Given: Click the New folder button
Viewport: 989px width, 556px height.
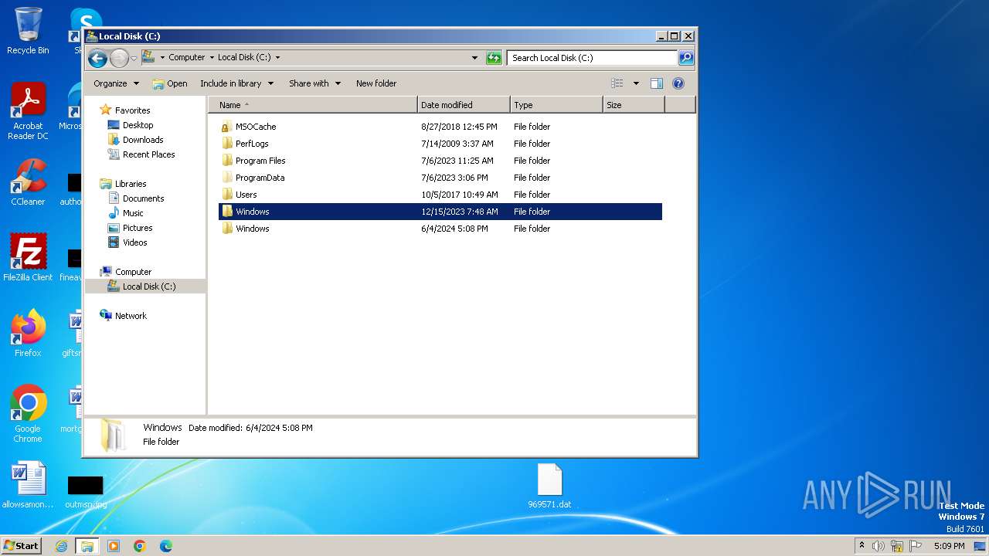Looking at the screenshot, I should pyautogui.click(x=376, y=83).
